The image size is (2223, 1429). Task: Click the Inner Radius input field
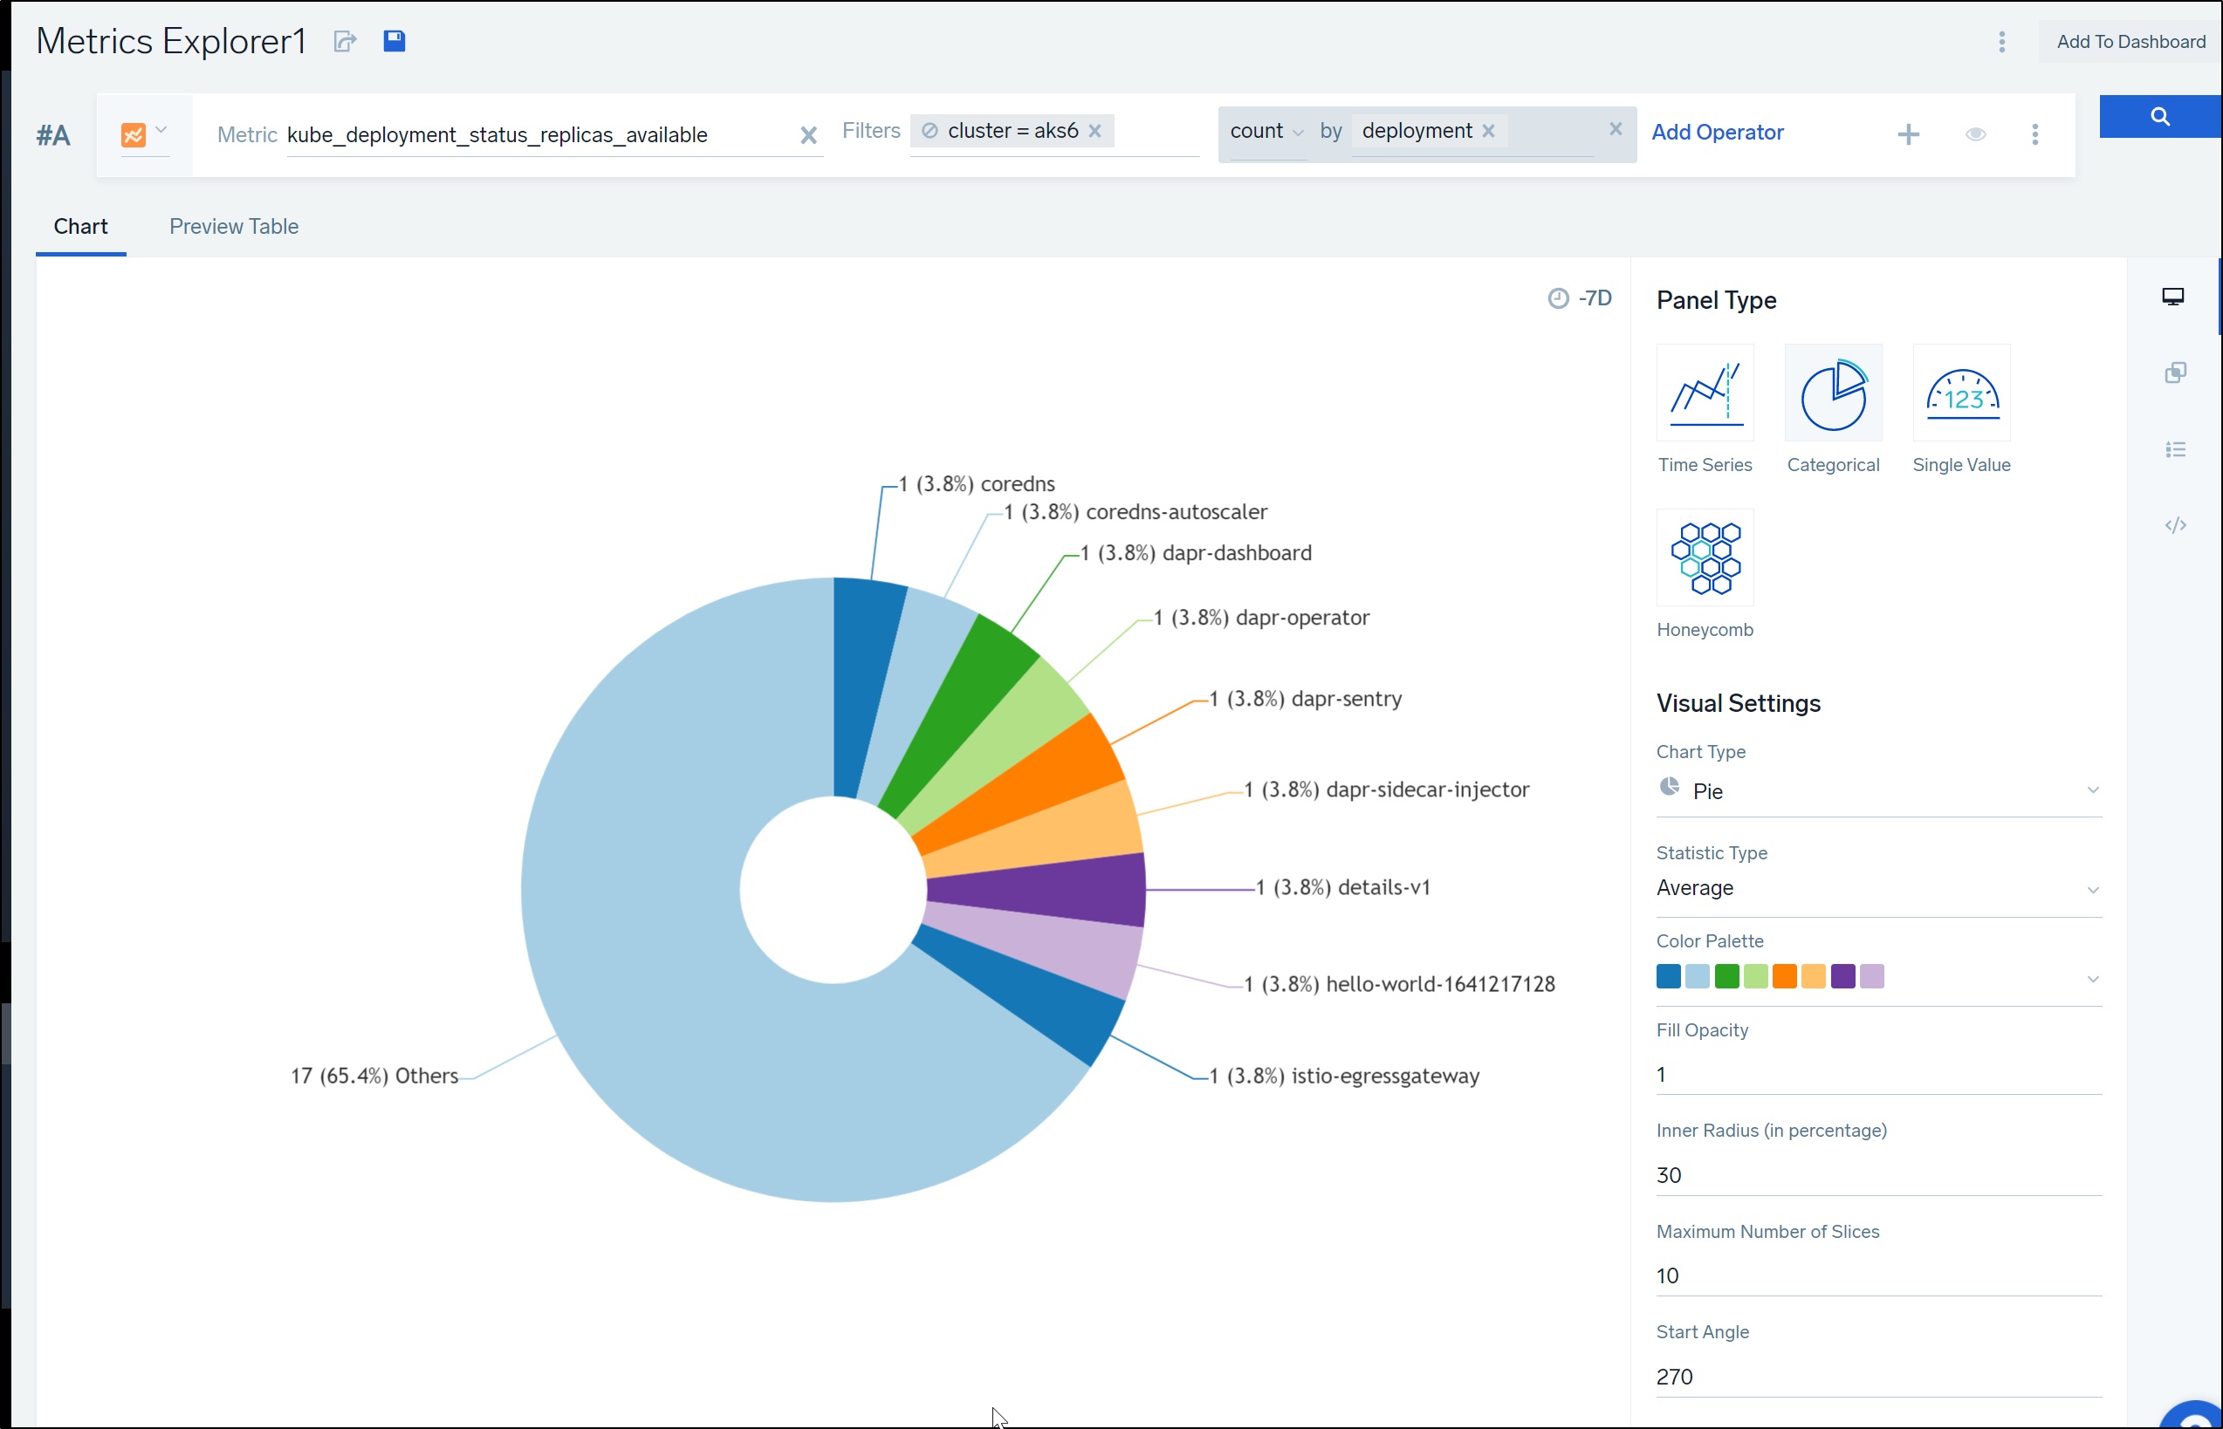click(x=1878, y=1175)
